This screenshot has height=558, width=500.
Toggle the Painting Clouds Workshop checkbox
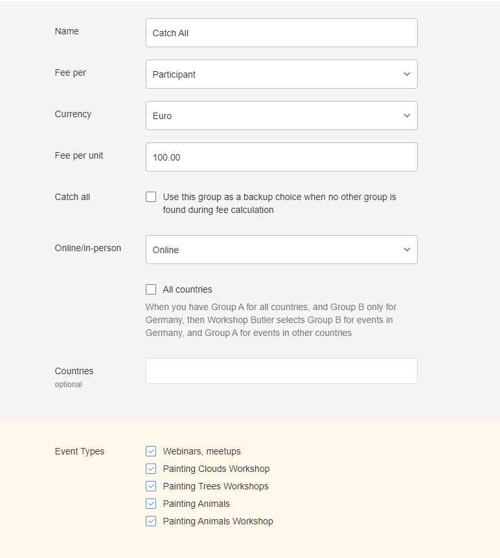pos(151,469)
